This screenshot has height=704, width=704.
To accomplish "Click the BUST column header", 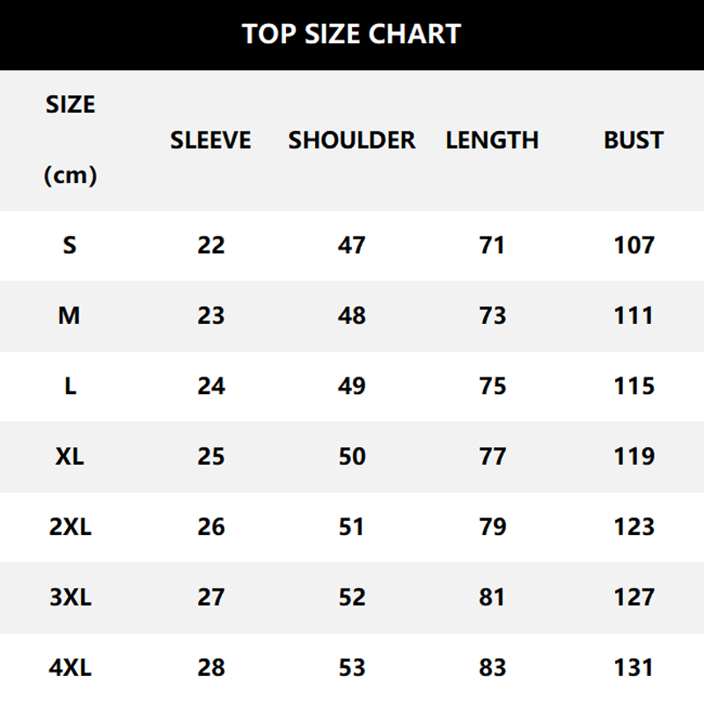I will (x=634, y=140).
